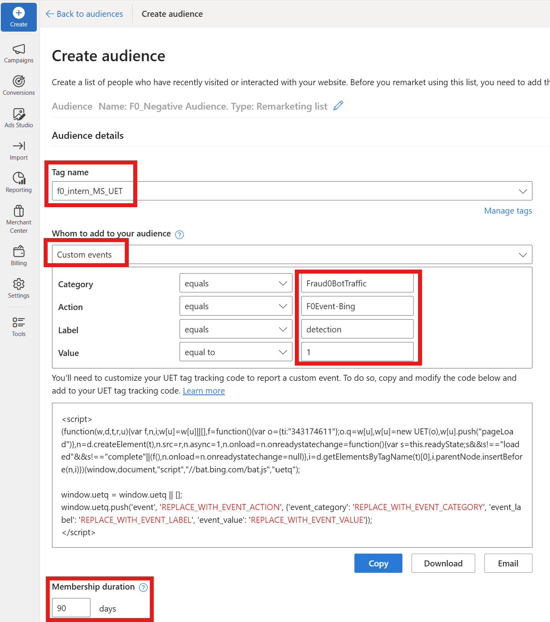Click the pencil icon to edit audience name
550x622 pixels.
point(338,106)
